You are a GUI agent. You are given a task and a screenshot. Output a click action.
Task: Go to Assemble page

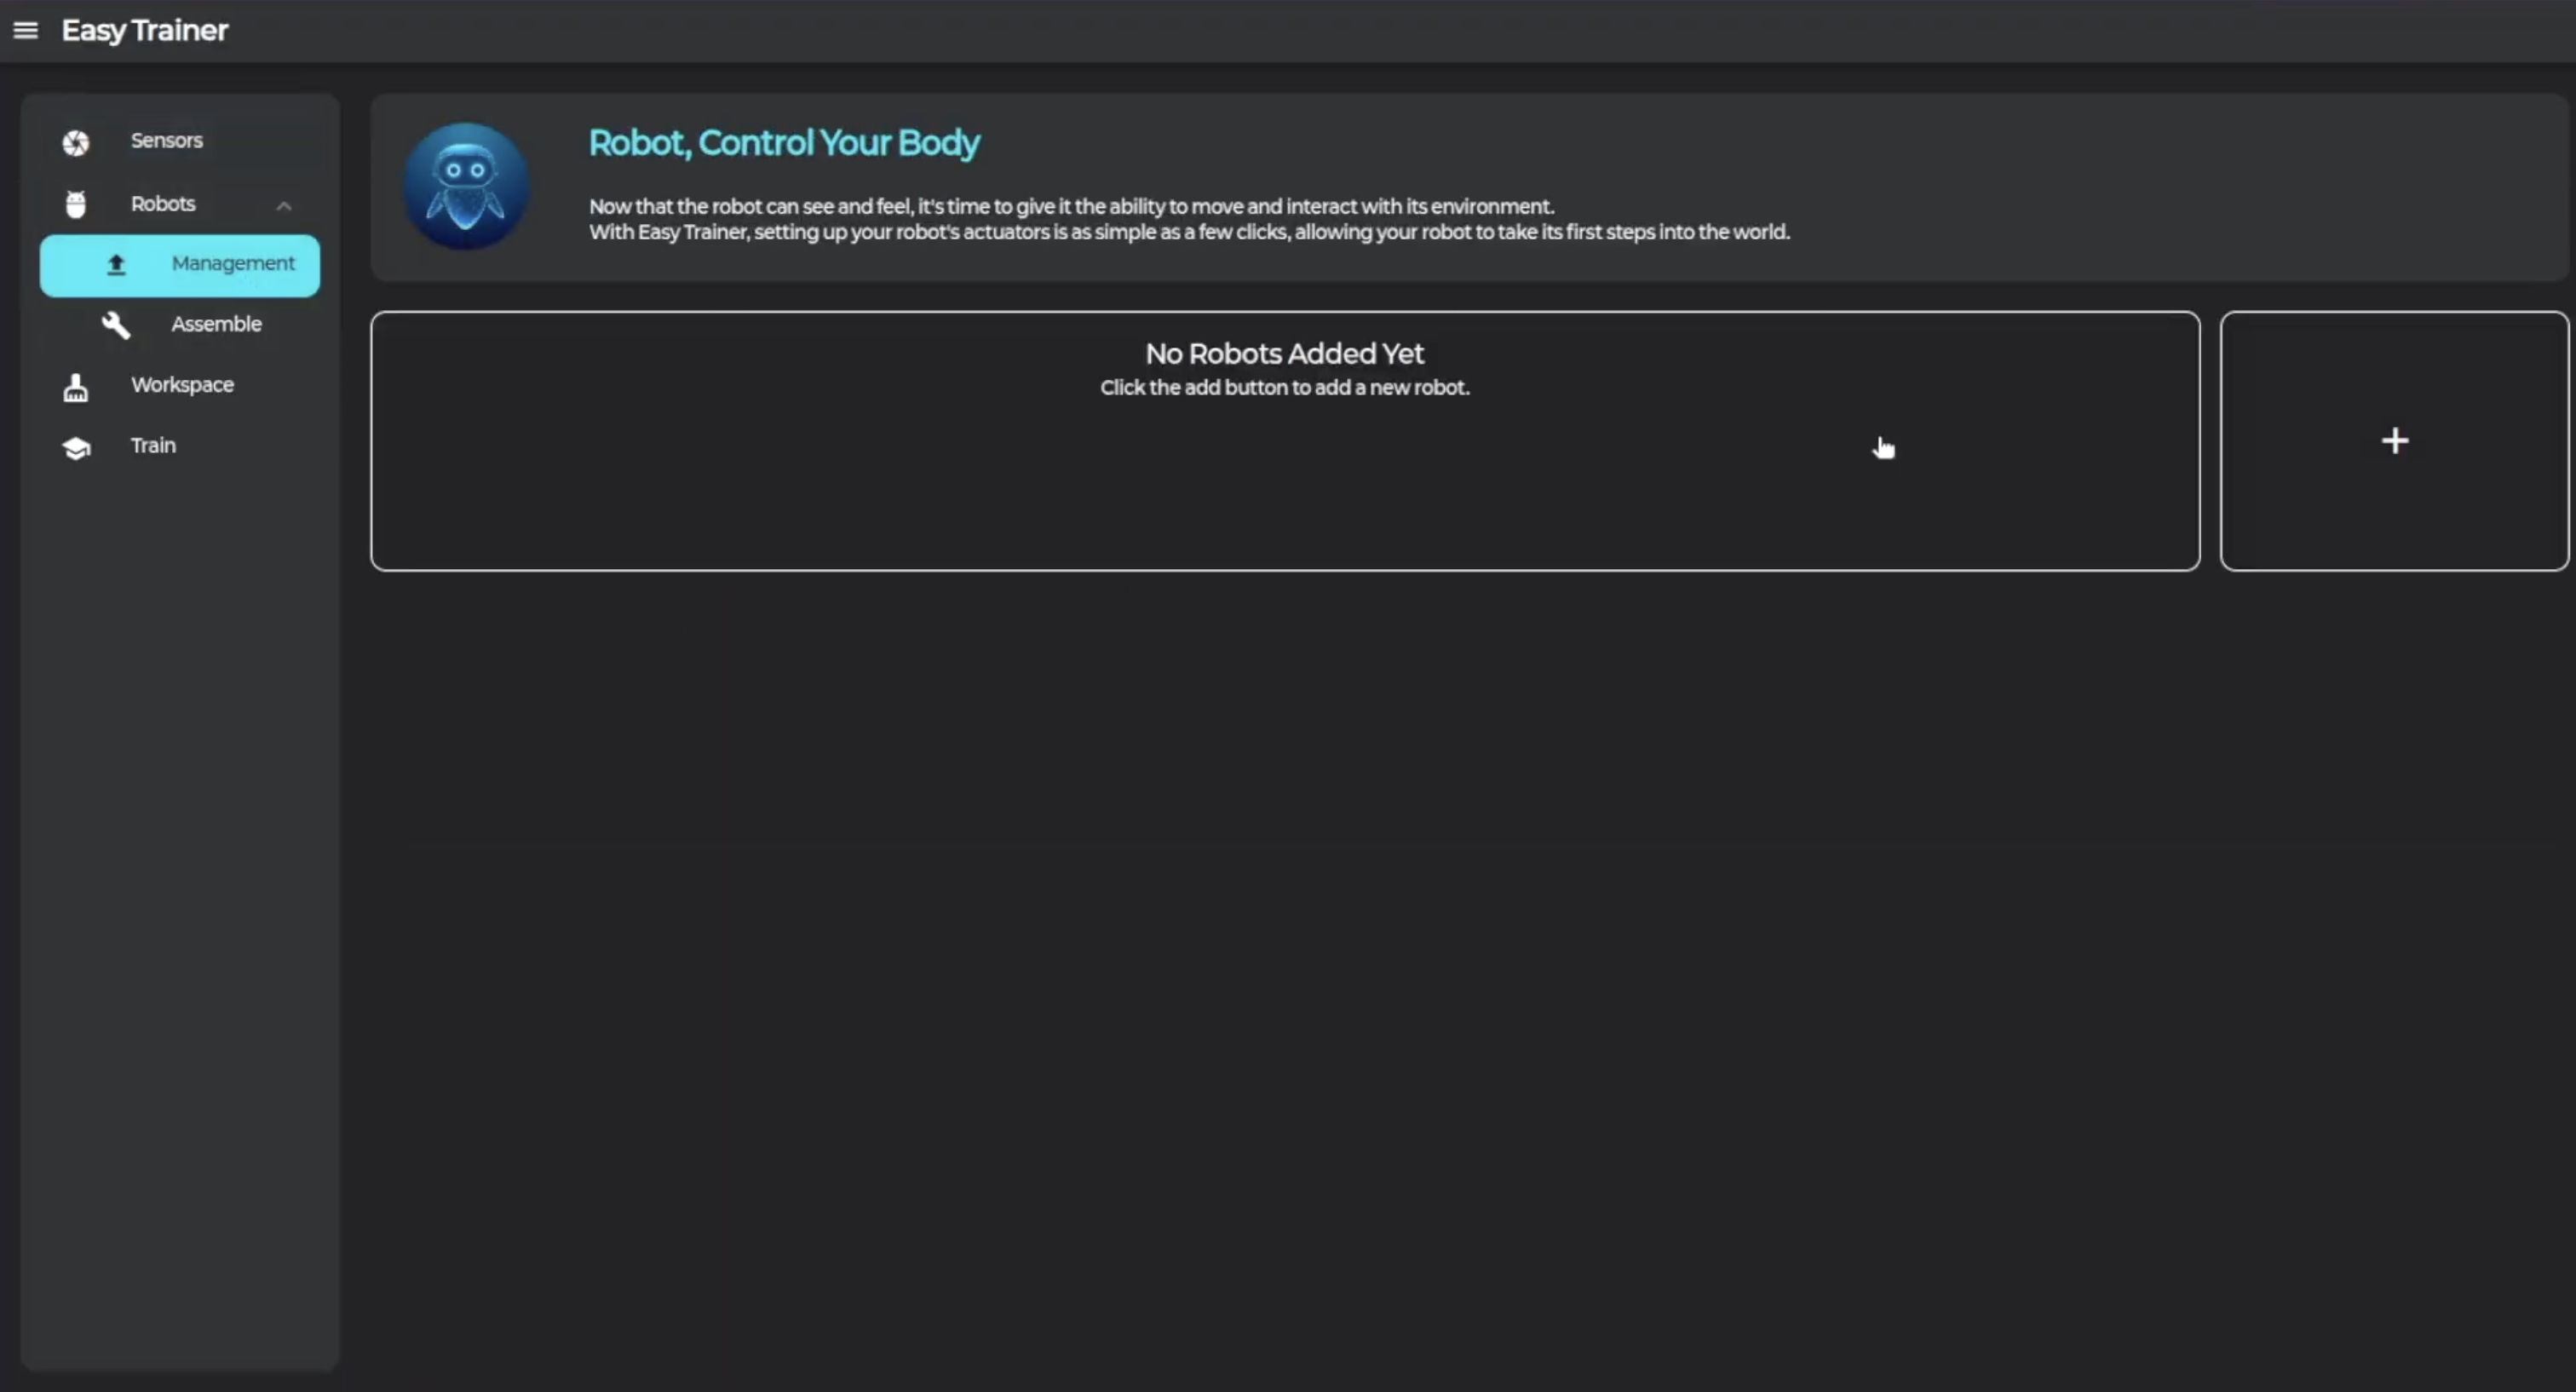[x=216, y=324]
